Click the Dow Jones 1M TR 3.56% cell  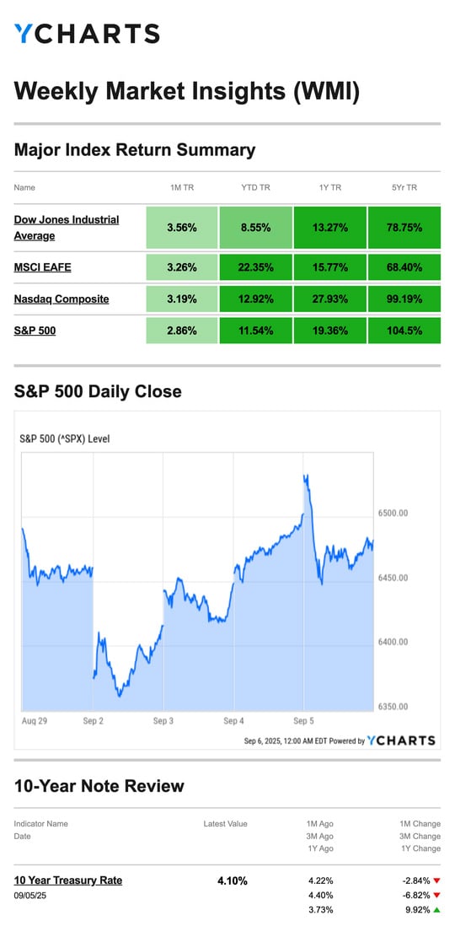(x=182, y=228)
